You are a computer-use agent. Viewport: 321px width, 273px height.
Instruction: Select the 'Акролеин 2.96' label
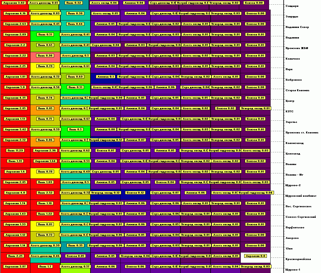(45, 150)
